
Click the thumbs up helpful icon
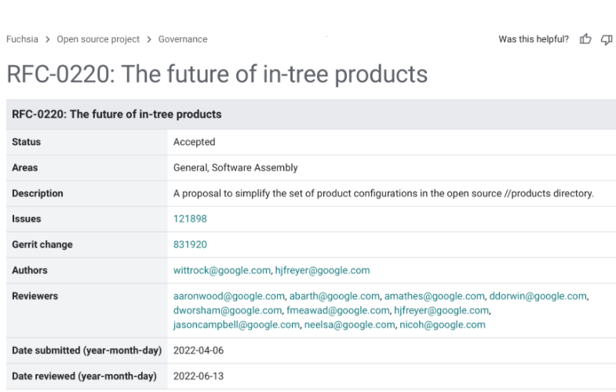[585, 39]
